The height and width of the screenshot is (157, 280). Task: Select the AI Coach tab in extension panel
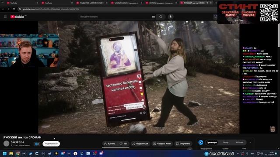(x=240, y=143)
